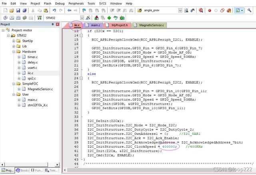Select stm32f10x_it.c in the project tree
Viewport: 256px width, 175px height.
38,105
